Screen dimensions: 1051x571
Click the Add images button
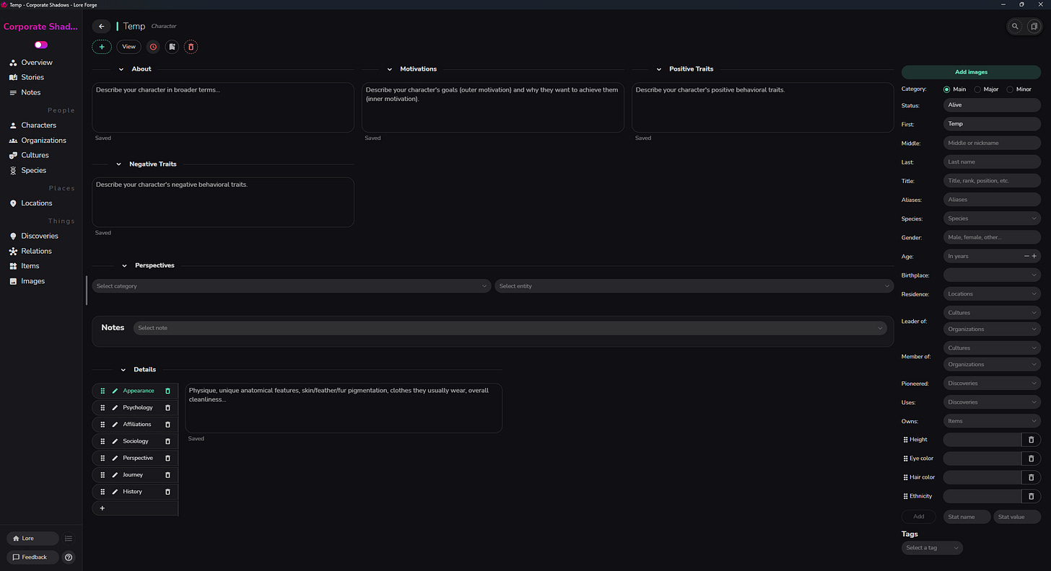[x=970, y=72]
